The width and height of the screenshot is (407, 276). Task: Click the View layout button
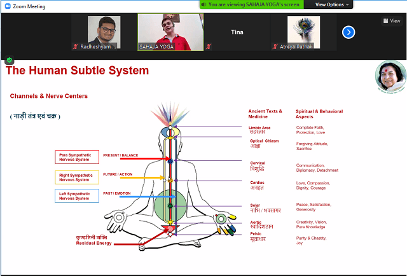pos(392,21)
